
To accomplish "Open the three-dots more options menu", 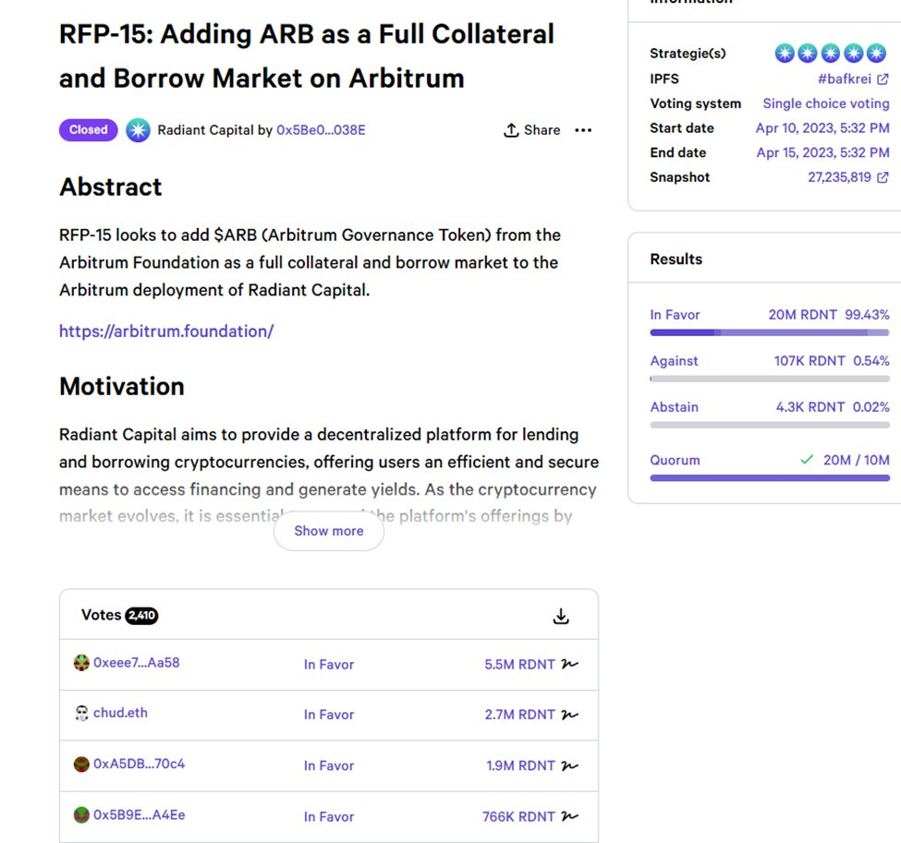I will click(x=583, y=130).
